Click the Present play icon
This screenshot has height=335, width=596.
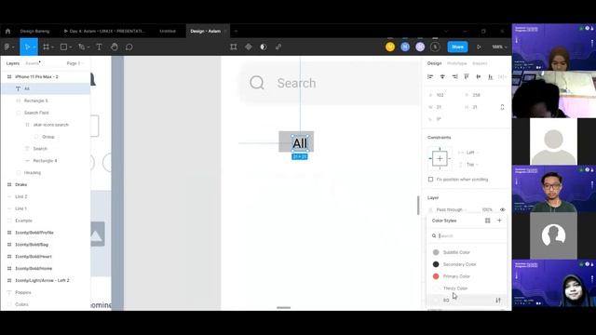click(479, 47)
